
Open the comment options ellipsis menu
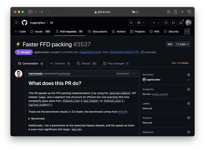point(134,73)
